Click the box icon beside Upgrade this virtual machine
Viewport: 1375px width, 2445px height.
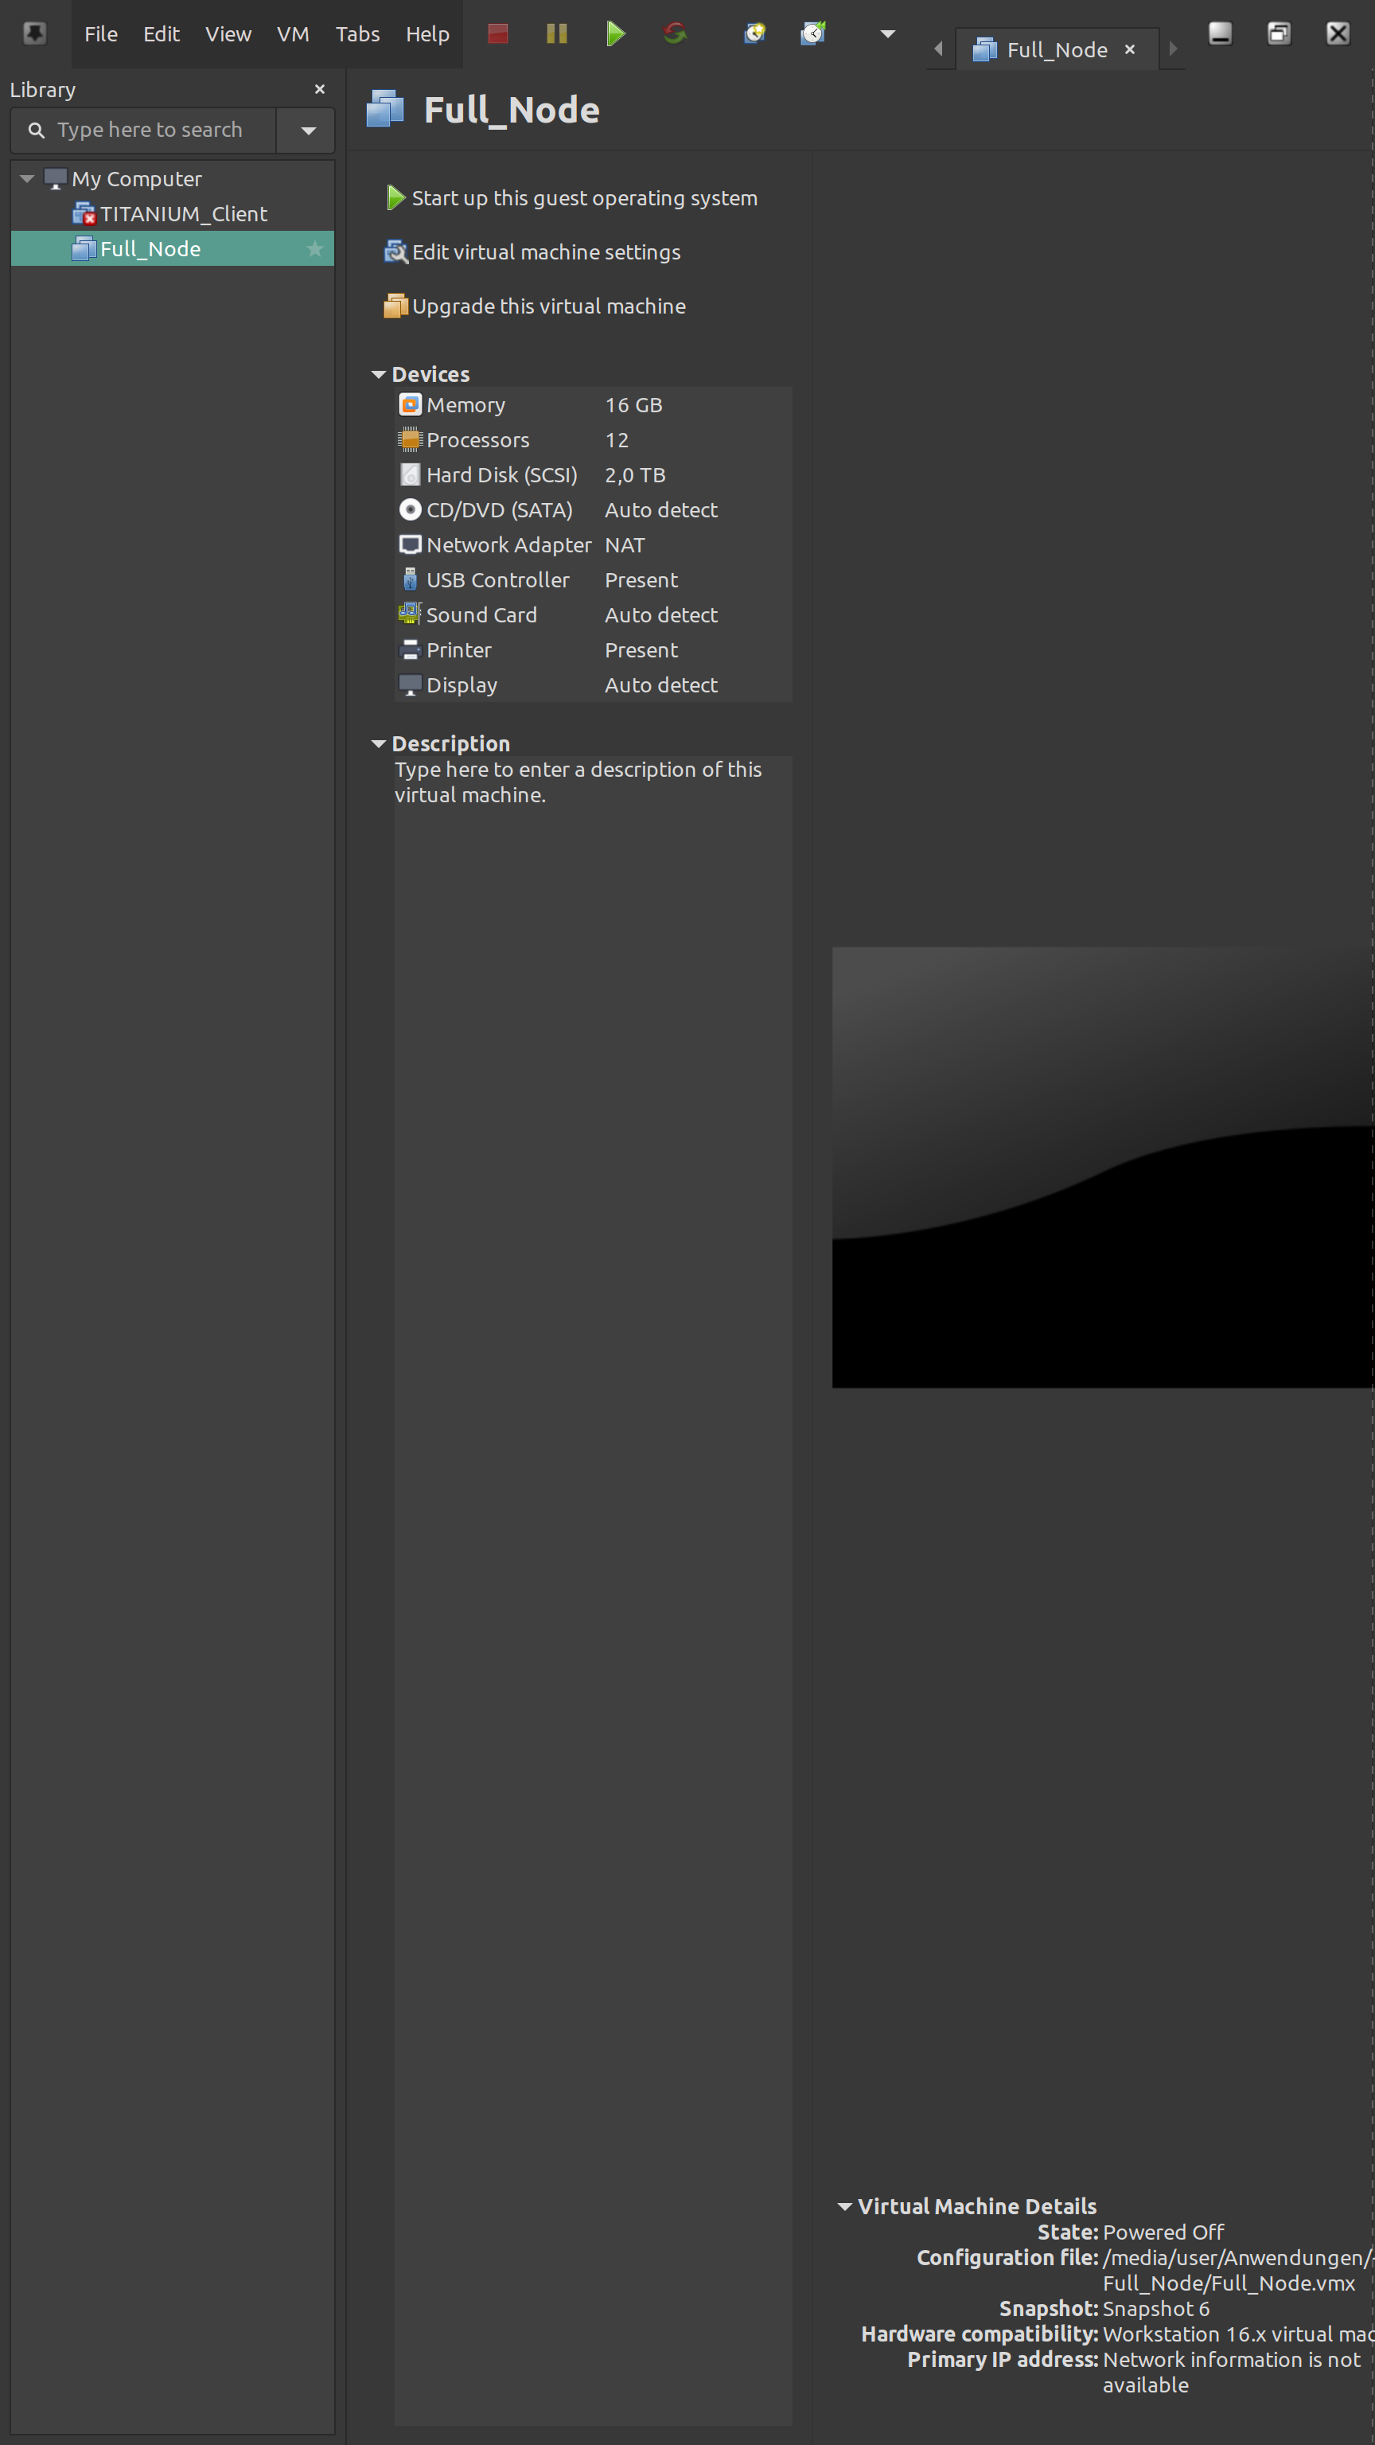point(395,306)
